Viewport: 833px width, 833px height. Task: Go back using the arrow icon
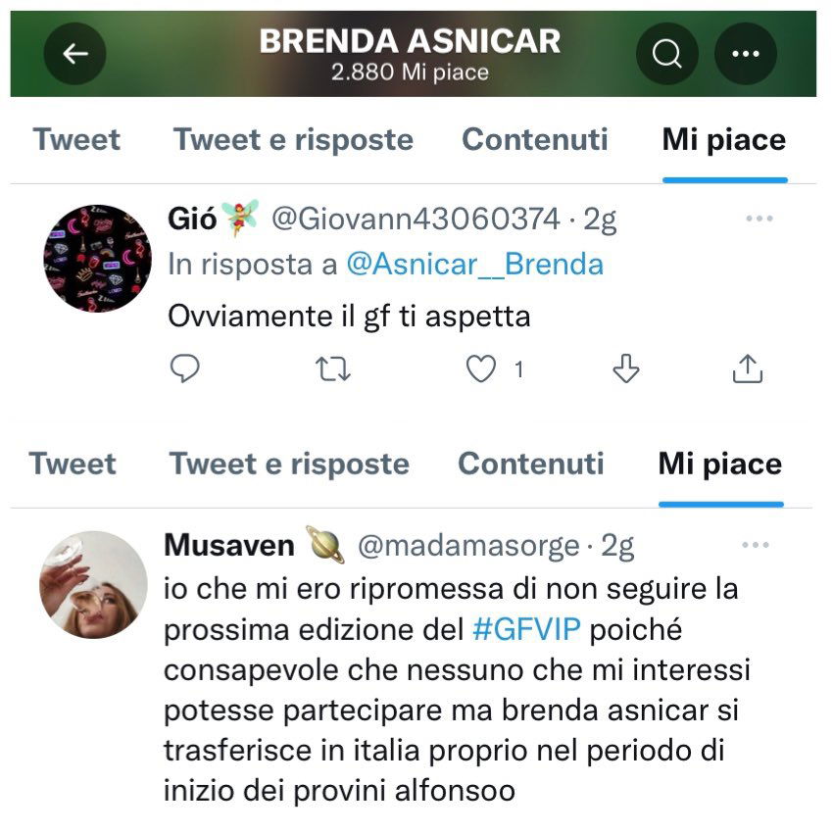(x=74, y=54)
